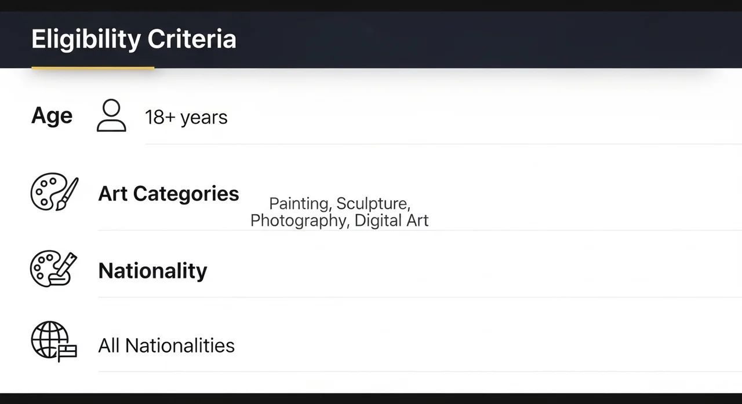This screenshot has height=404, width=742.
Task: Select the Art Categories label
Action: click(169, 193)
